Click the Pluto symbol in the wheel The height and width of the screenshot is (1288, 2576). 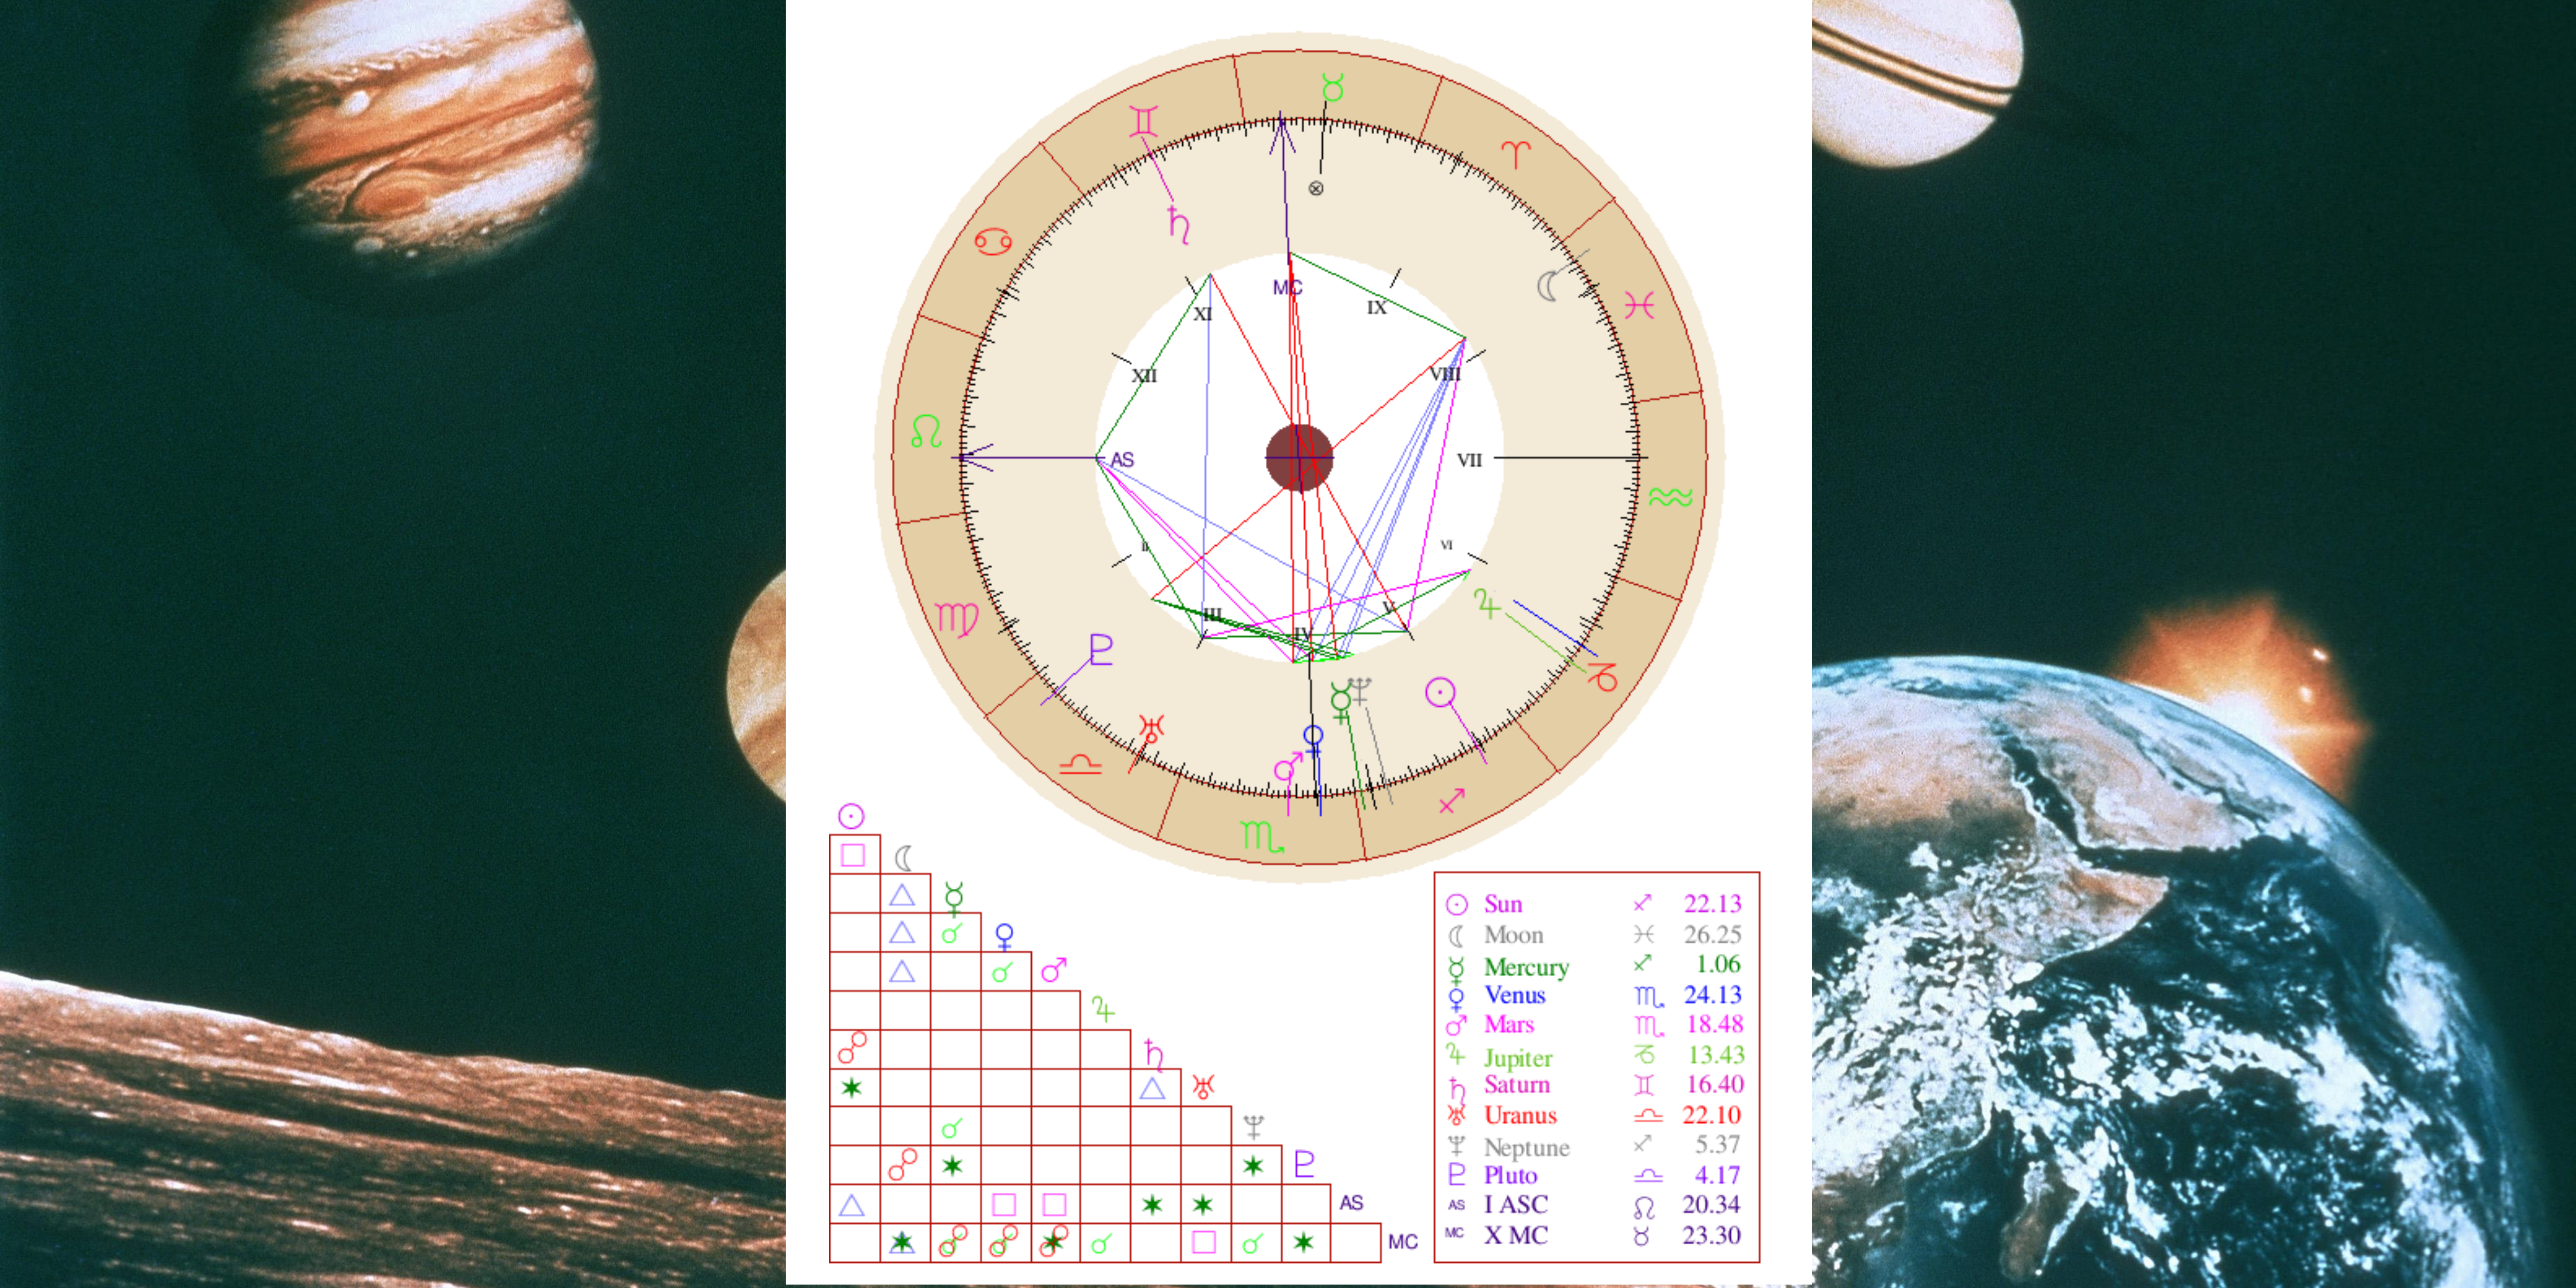[1100, 650]
